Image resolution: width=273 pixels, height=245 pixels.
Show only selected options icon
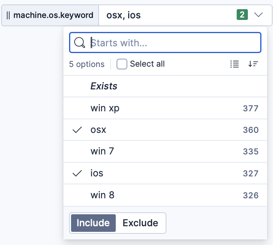[235, 64]
